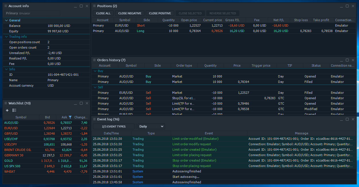Collapse the Trading info section
The image size is (359, 187).
point(7,37)
